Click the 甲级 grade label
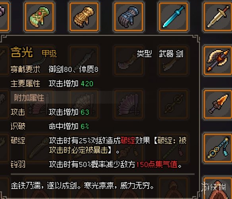This screenshot has height=199, width=232. (x=49, y=54)
